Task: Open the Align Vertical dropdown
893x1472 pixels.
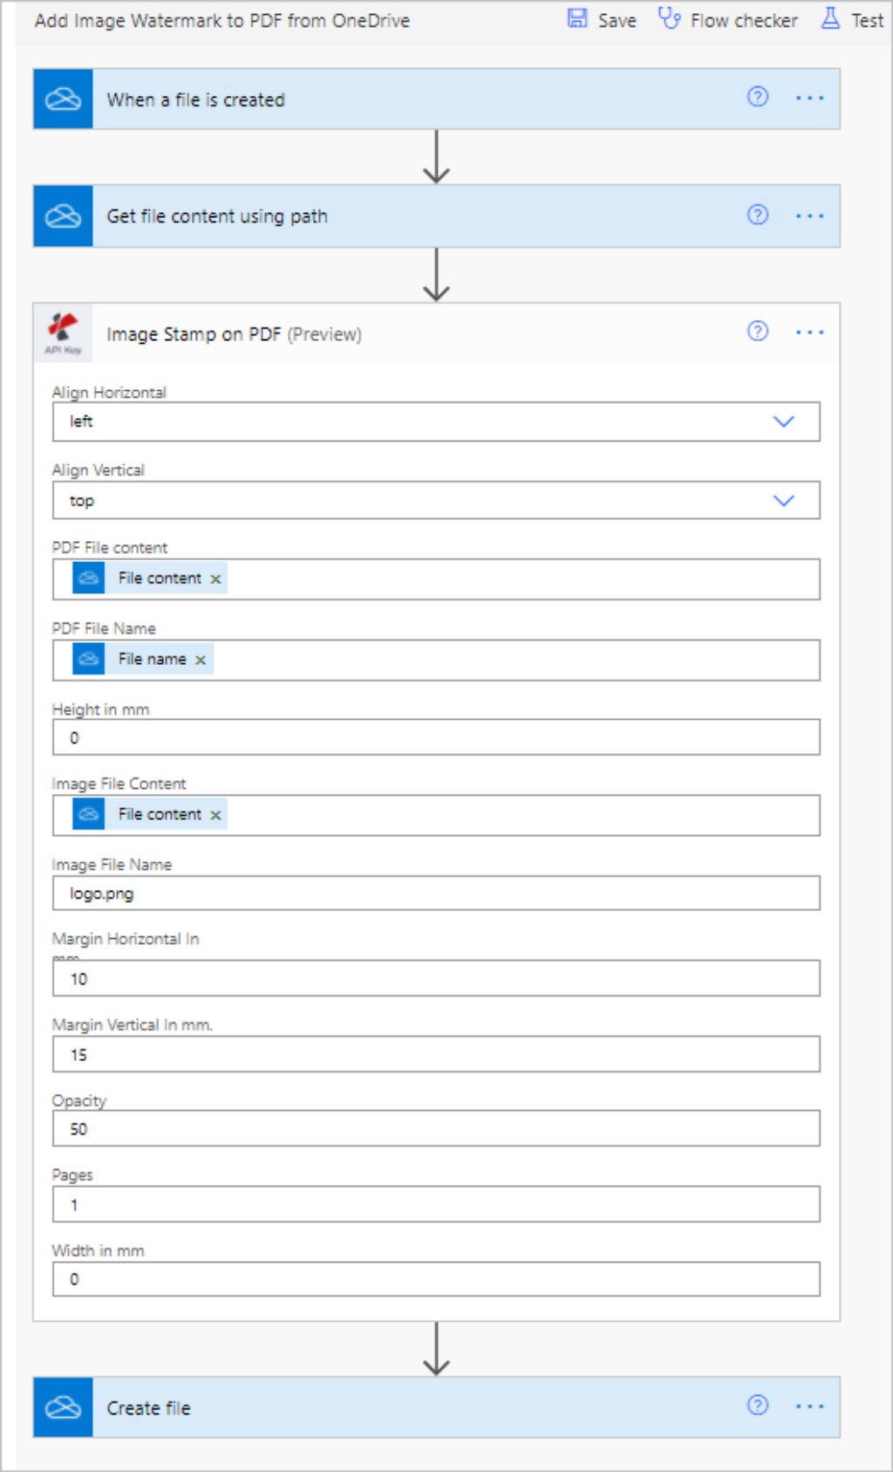Action: pyautogui.click(x=783, y=500)
